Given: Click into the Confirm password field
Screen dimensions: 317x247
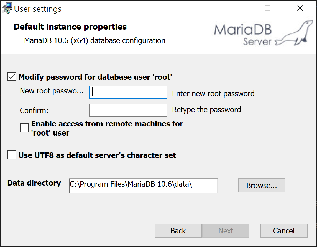Looking at the screenshot, I should click(128, 110).
